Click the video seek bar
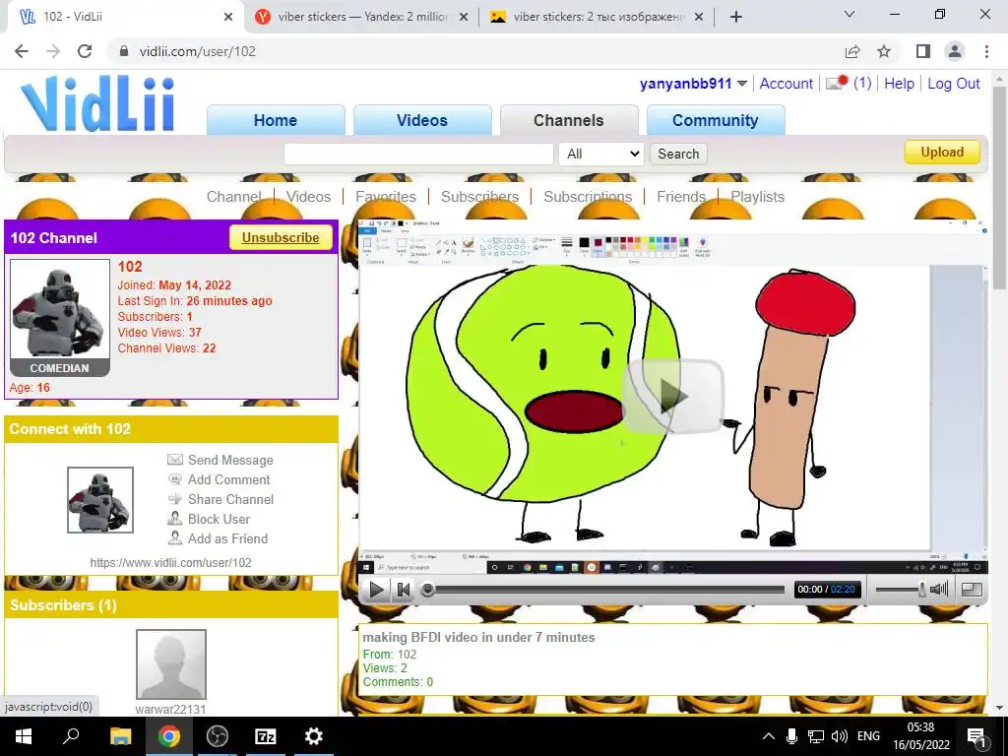 (602, 590)
